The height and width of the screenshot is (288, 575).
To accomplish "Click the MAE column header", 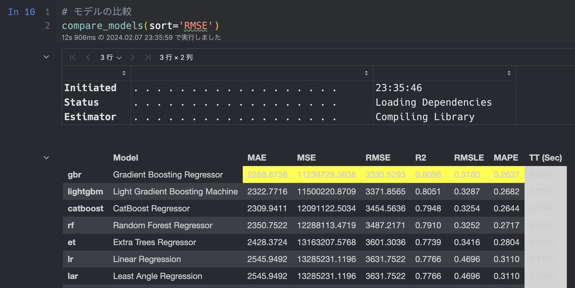I will 257,157.
